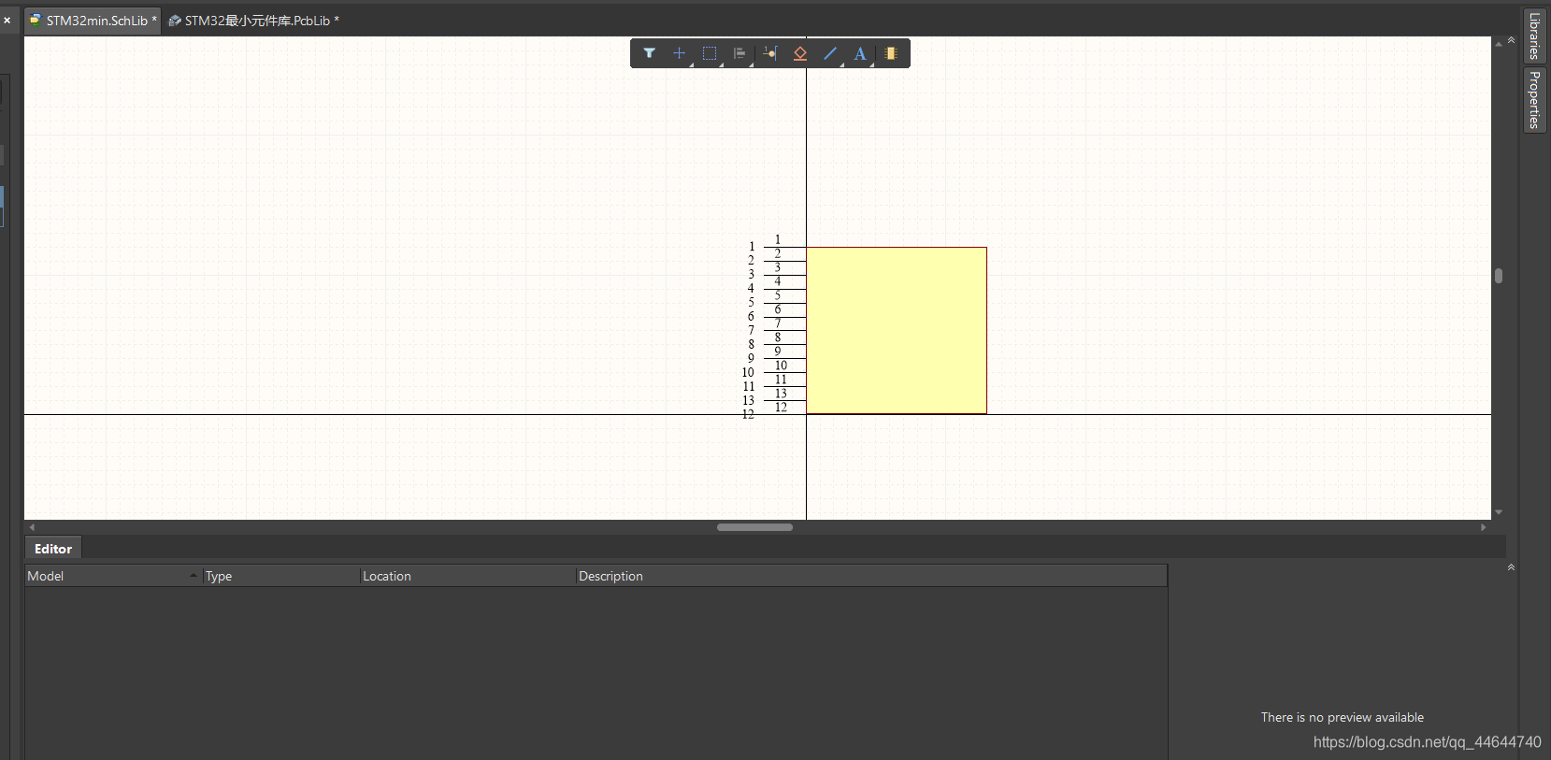Viewport: 1551px width, 760px height.
Task: Click the horizontal scrollbar thumb
Action: 754,527
